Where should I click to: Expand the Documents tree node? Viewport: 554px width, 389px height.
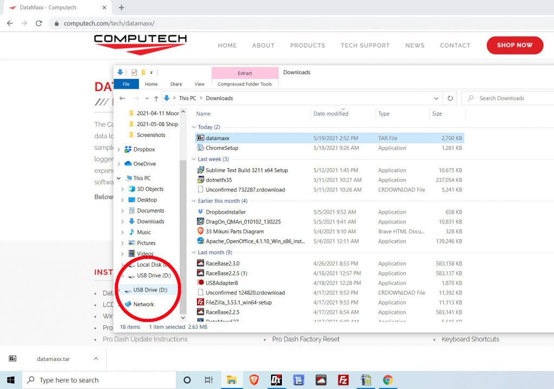pos(122,210)
